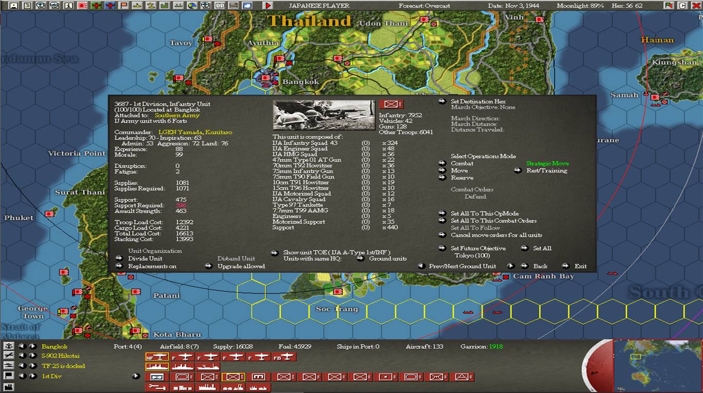This screenshot has height=393, width=703.
Task: Click the lined document toolbar icon
Action: [x=27, y=6]
